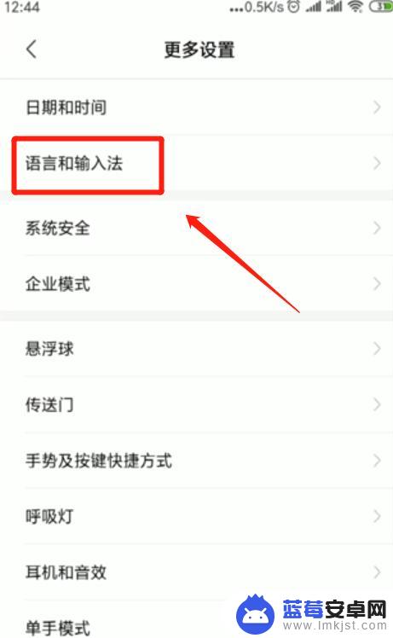Open 语言和输入法 settings
This screenshot has width=393, height=638.
pos(196,164)
